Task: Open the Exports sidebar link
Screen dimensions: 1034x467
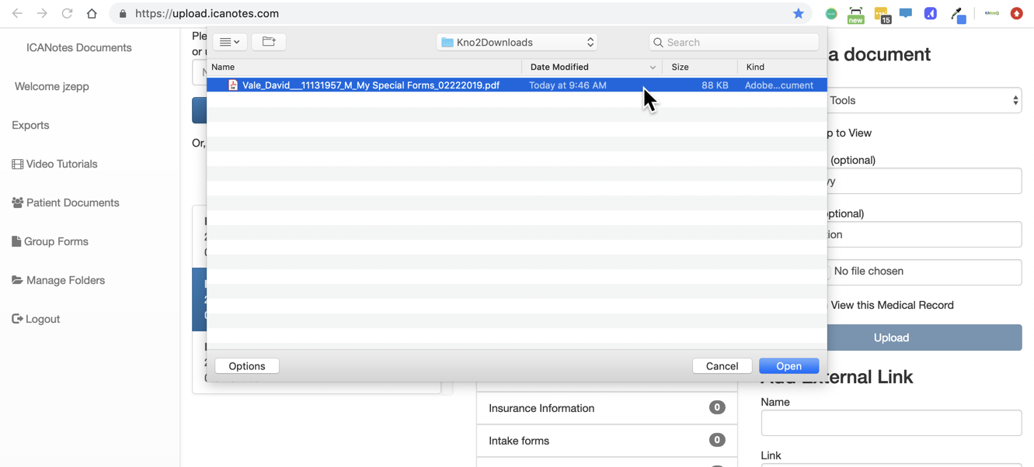Action: coord(30,125)
